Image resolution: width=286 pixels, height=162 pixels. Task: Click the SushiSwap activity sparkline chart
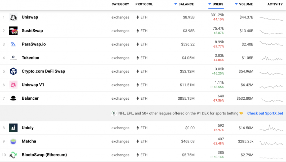[271, 32]
